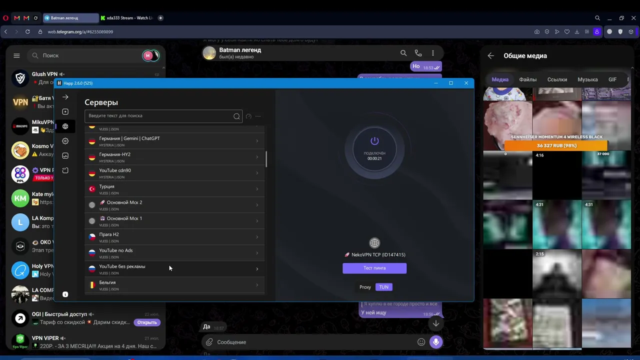Open the Glush VPN chat
640x360 pixels.
coord(85,78)
